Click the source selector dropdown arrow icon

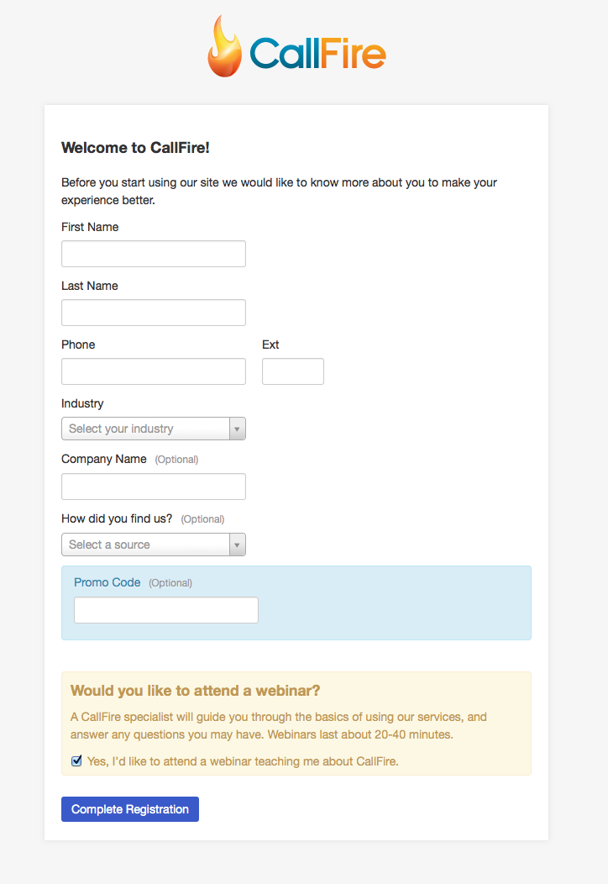(238, 545)
